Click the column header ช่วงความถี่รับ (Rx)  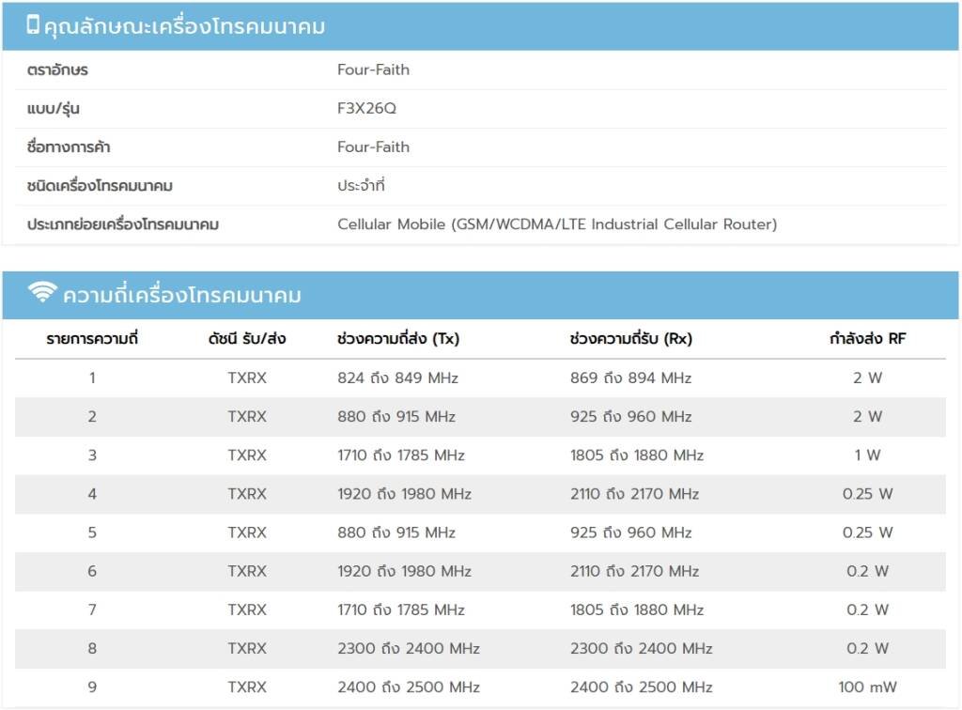point(630,338)
